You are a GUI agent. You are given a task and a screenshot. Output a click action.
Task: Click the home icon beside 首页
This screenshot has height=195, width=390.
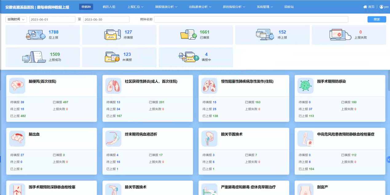pos(365,7)
